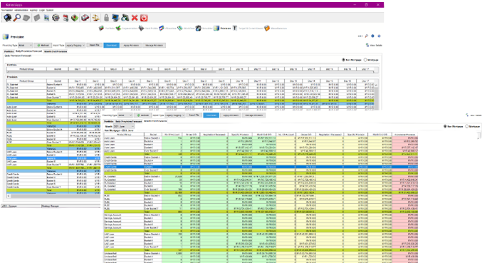Viewport: 482px width, 263px height.
Task: Click blue Download button in upper window
Action: 111,45
